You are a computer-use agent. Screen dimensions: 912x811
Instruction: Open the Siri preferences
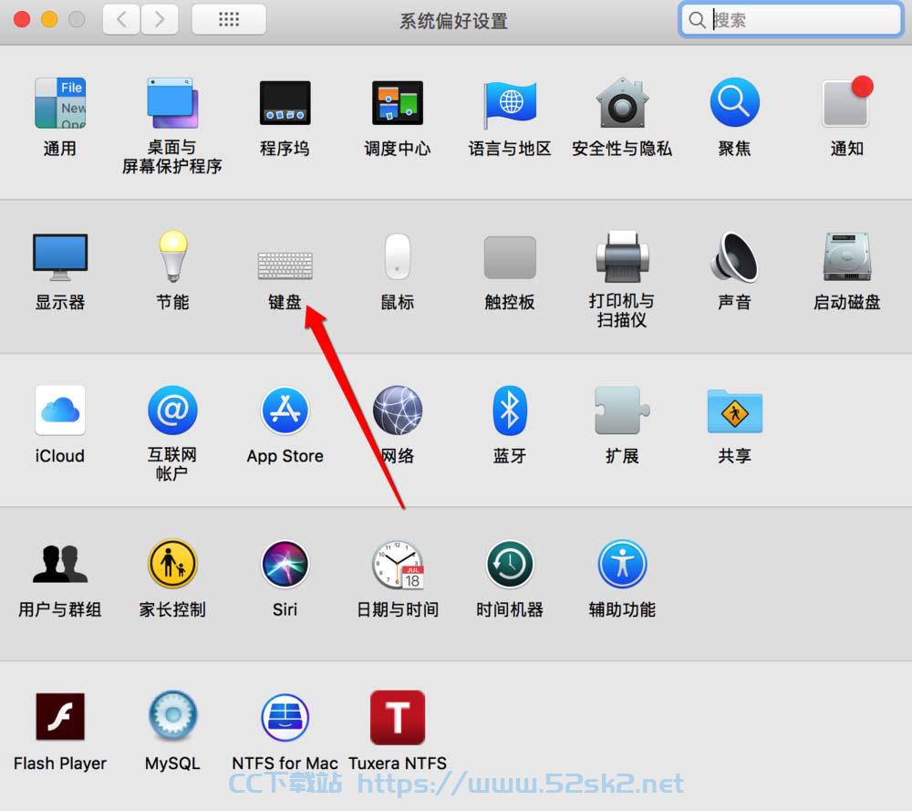click(x=285, y=564)
